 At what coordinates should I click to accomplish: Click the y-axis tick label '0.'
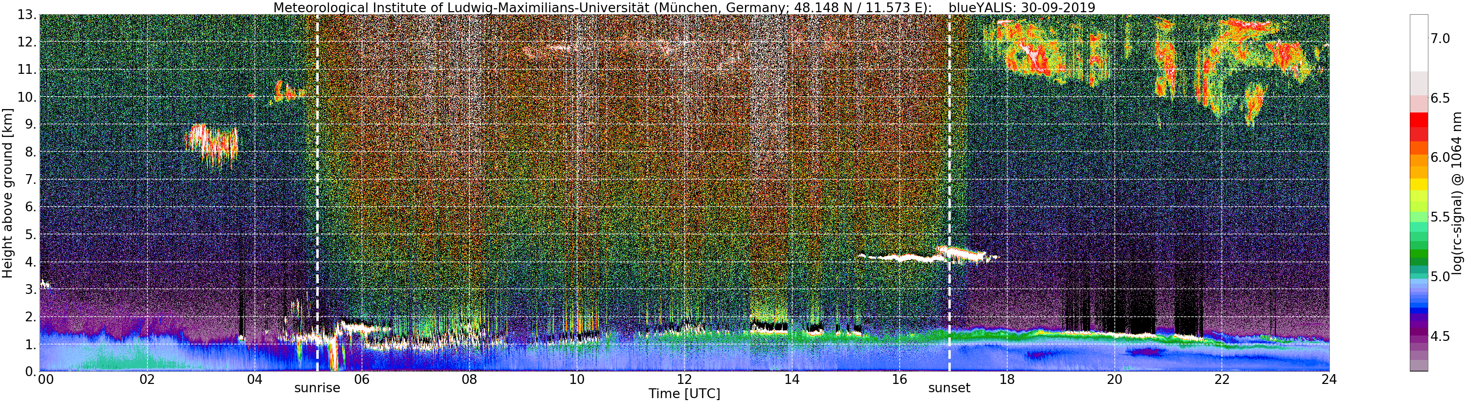30,372
